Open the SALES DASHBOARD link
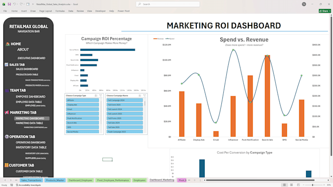The image size is (333, 187). (27, 69)
